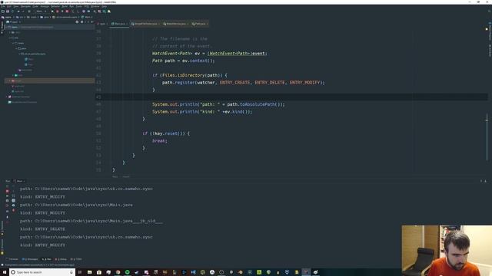The width and height of the screenshot is (492, 276).
Task: Click the red Stop icon in toolbar
Action: [x=67, y=11]
